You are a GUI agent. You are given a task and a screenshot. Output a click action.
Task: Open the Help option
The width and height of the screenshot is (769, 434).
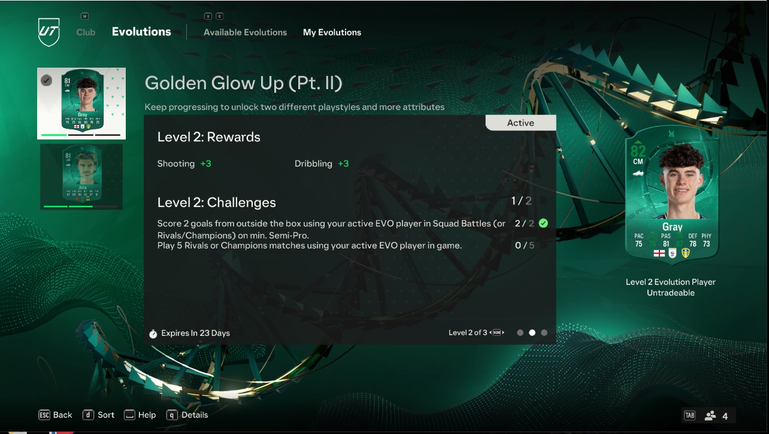point(140,415)
